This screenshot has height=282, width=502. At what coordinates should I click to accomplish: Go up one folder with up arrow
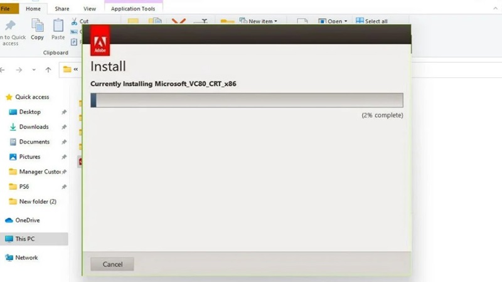48,70
